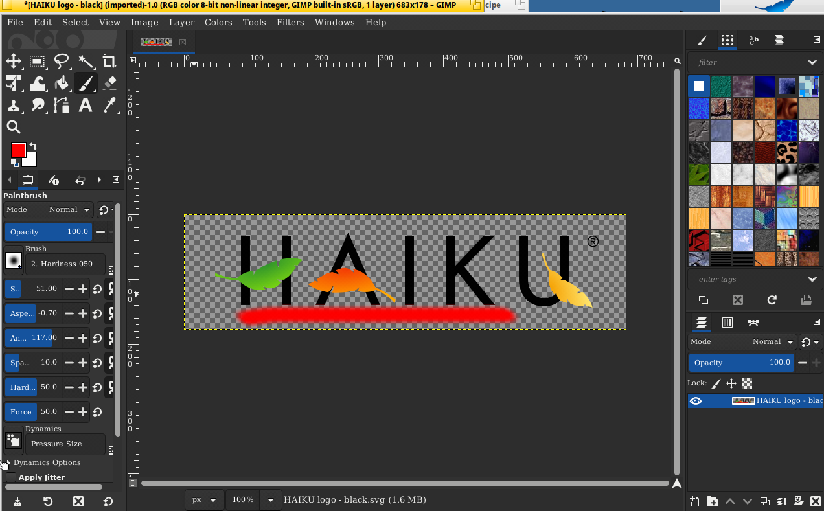Toggle visibility of HAIKU logo layer
Viewport: 824px width, 511px height.
[x=696, y=401]
